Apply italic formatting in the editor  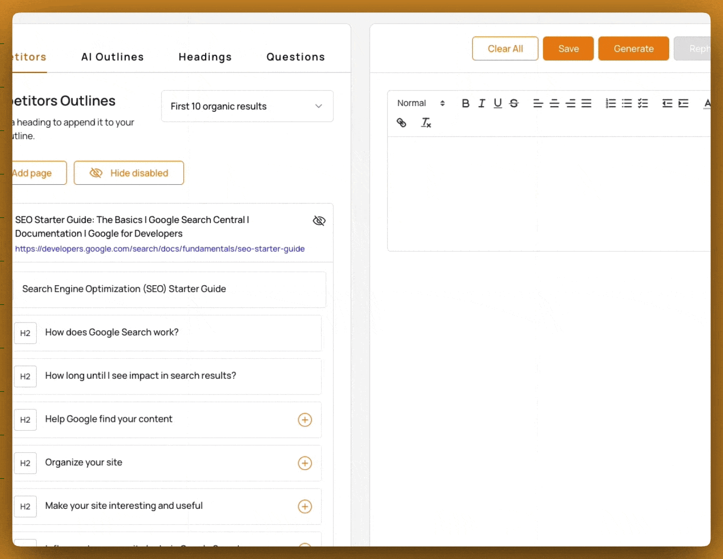(482, 103)
